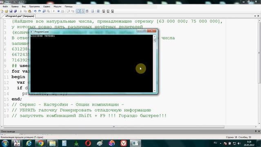Click the Open file folder icon
261x147 pixels.
click(7, 11)
